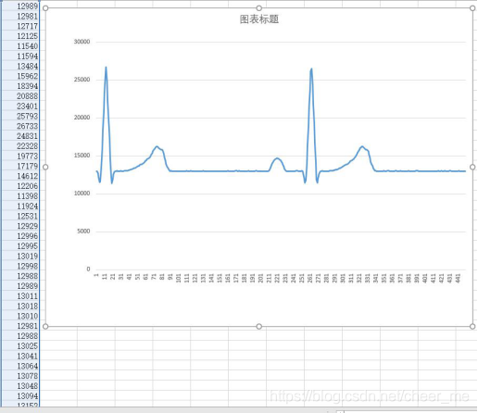Viewport: 478px width, 413px height.
Task: Select the cell containing 26733
Action: 20,126
